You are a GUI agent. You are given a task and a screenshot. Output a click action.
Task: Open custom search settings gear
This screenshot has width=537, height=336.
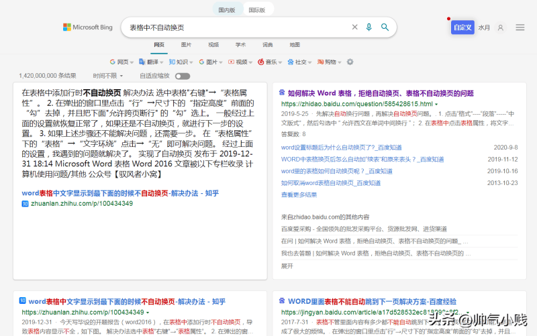pyautogui.click(x=350, y=62)
